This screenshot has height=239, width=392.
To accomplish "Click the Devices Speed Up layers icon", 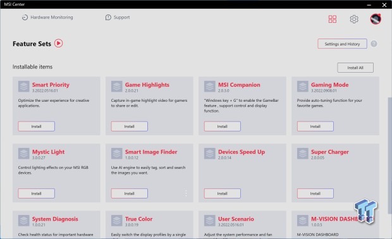I will tap(209, 154).
